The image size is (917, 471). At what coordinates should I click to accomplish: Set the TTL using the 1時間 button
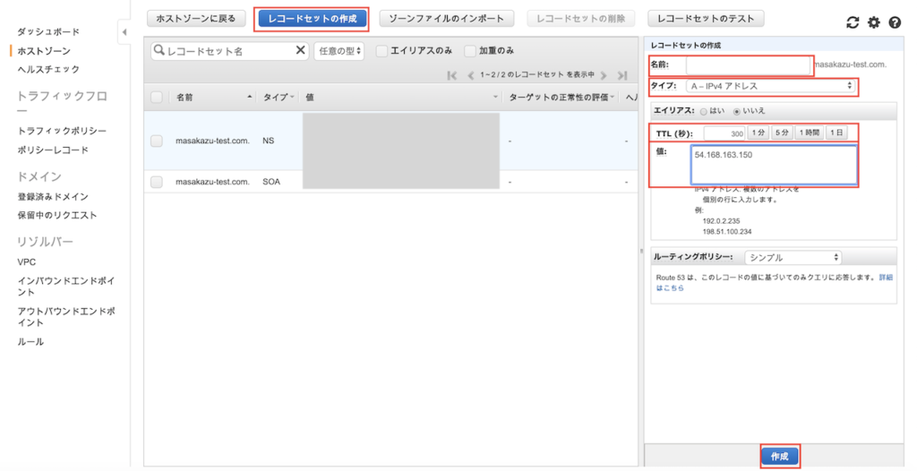(809, 133)
